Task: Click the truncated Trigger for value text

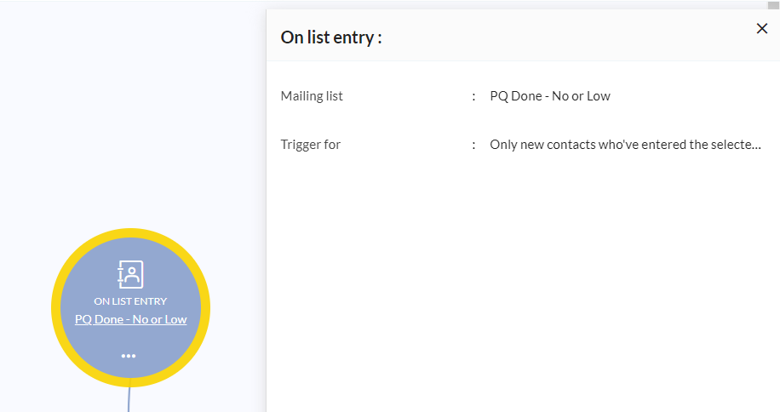Action: pos(624,145)
